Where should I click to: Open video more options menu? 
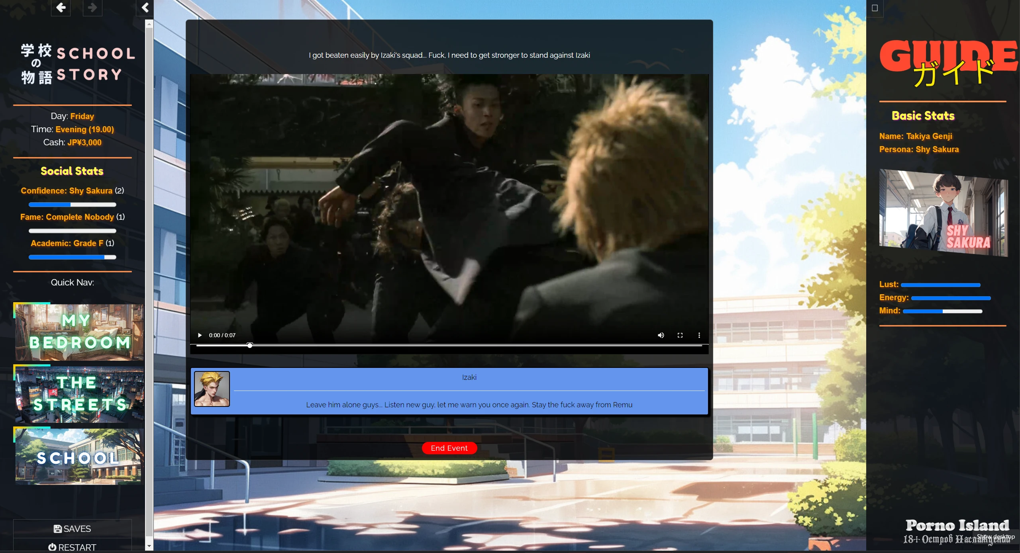(x=699, y=335)
